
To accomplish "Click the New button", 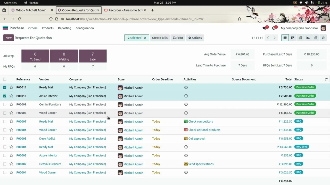I will point(9,38).
